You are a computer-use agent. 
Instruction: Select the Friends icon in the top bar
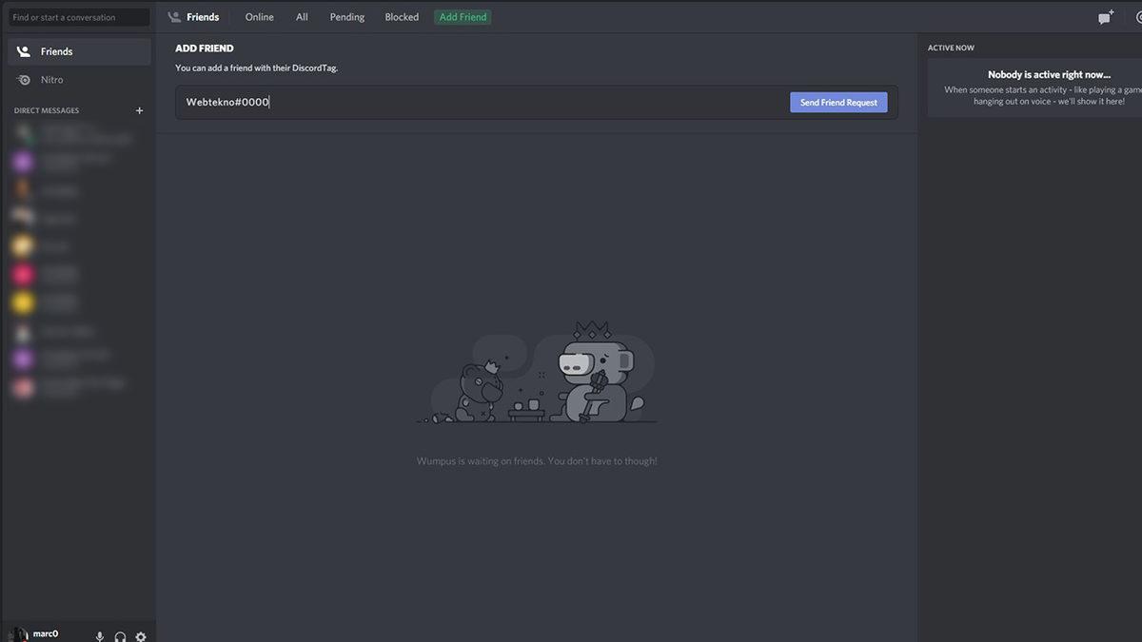(x=174, y=16)
